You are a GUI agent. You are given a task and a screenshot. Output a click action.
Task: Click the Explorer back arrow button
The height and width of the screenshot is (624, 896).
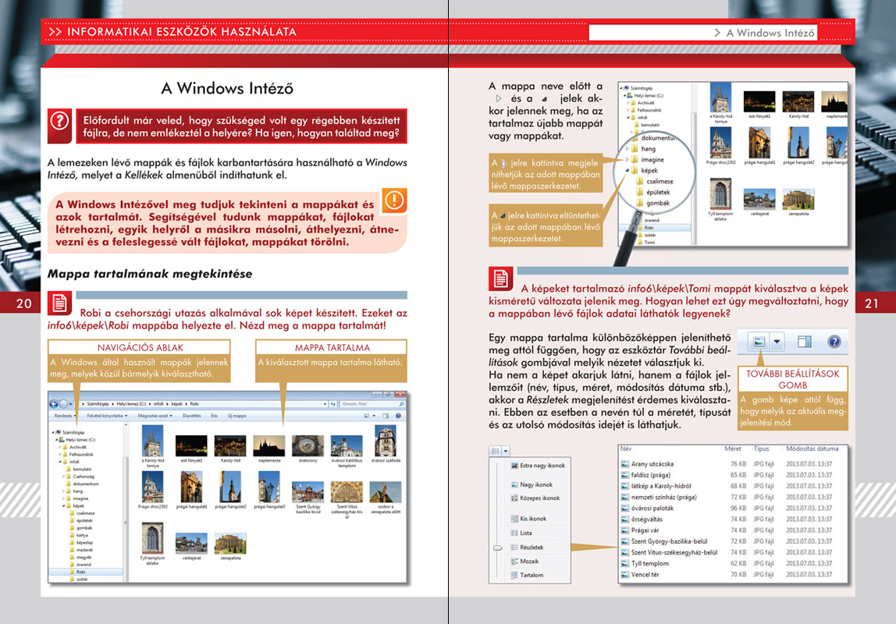click(54, 403)
